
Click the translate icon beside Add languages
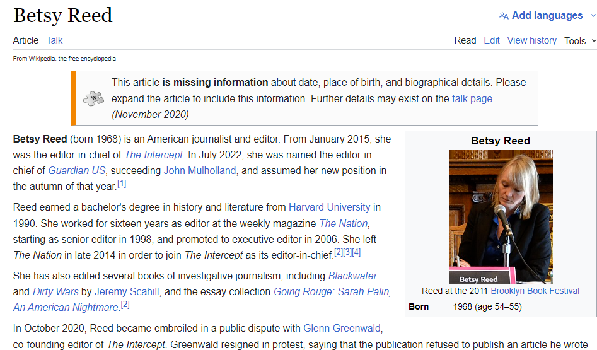(x=504, y=16)
